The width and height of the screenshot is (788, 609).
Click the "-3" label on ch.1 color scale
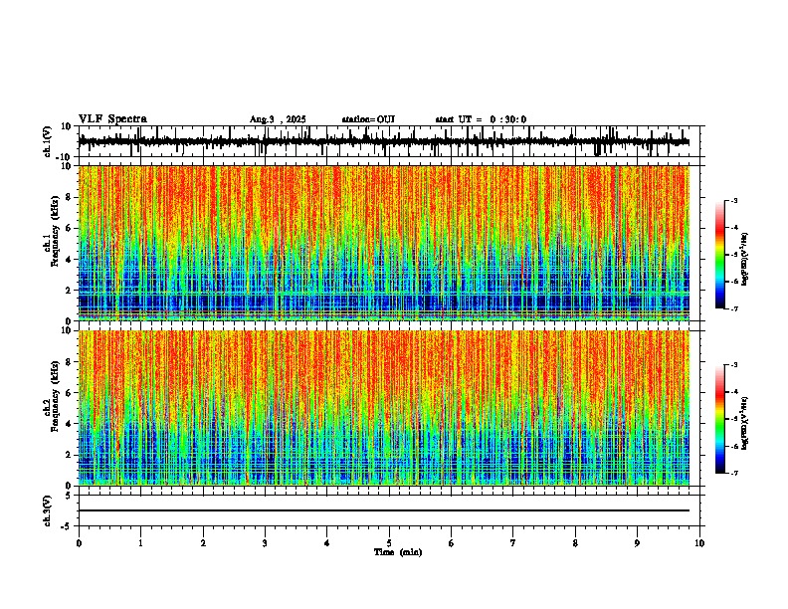[734, 200]
